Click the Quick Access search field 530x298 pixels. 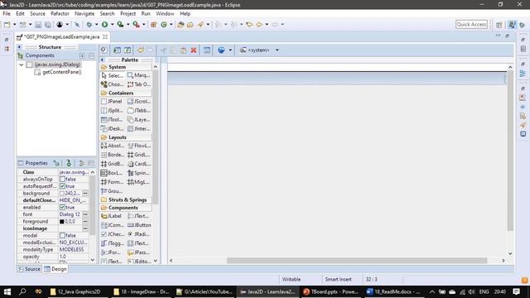click(471, 24)
